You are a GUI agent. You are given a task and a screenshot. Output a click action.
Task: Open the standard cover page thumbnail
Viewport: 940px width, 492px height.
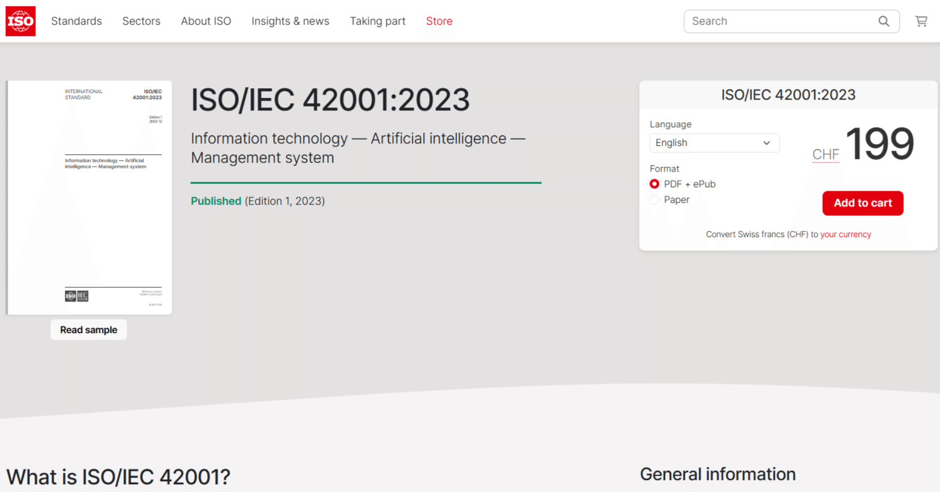tap(89, 197)
